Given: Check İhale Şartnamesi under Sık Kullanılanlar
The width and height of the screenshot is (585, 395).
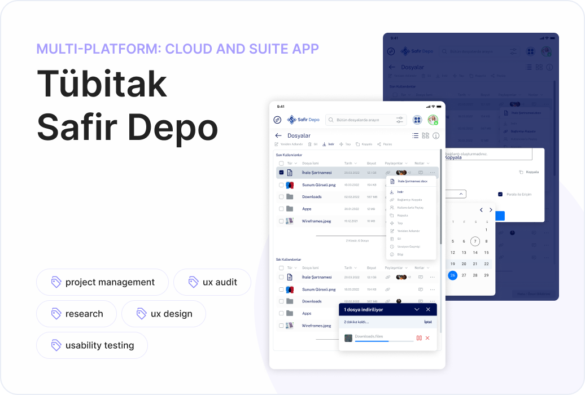Looking at the screenshot, I should point(281,277).
